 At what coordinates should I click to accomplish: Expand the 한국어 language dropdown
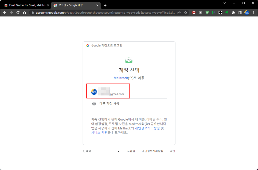[101, 151]
